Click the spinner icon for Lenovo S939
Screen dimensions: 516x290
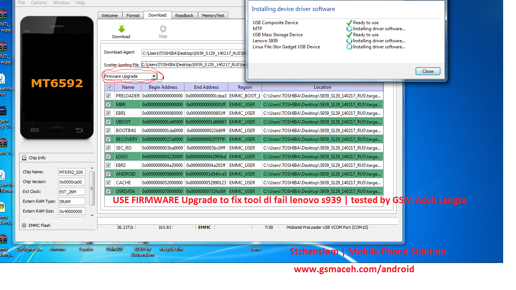pos(349,41)
